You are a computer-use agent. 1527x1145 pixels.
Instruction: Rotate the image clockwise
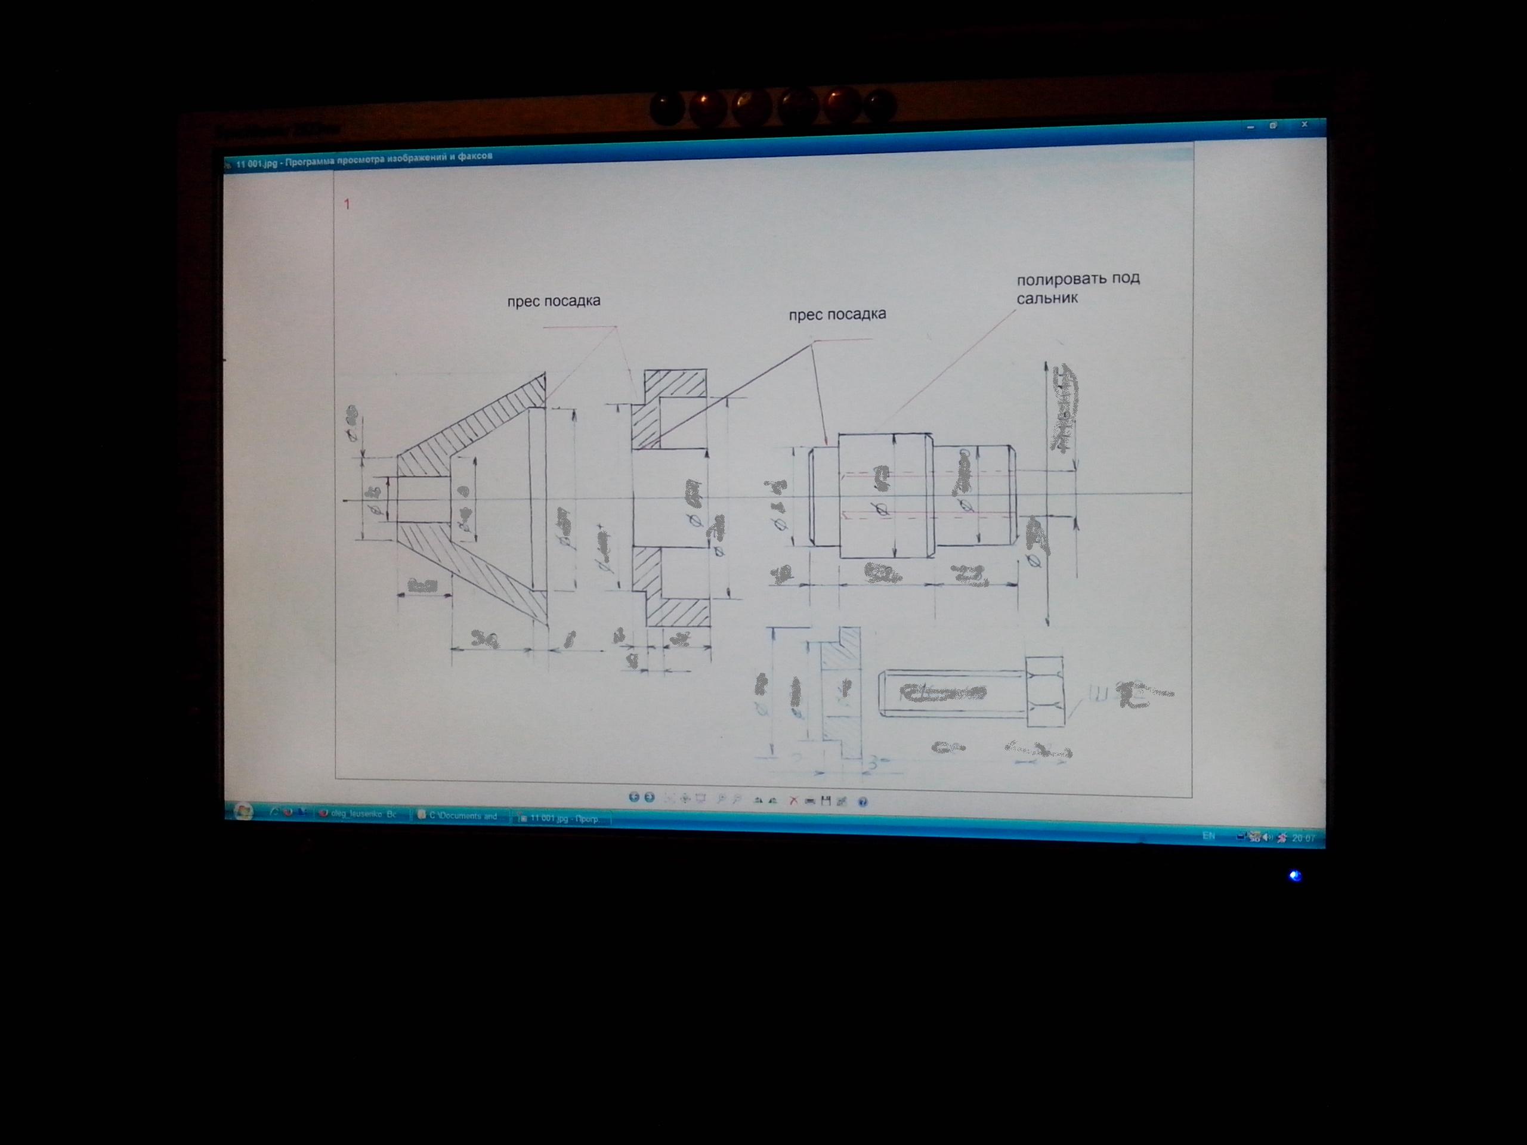(x=758, y=800)
